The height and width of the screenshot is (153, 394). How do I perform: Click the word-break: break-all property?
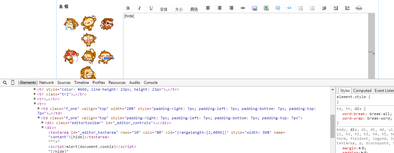pyautogui.click(x=367, y=114)
